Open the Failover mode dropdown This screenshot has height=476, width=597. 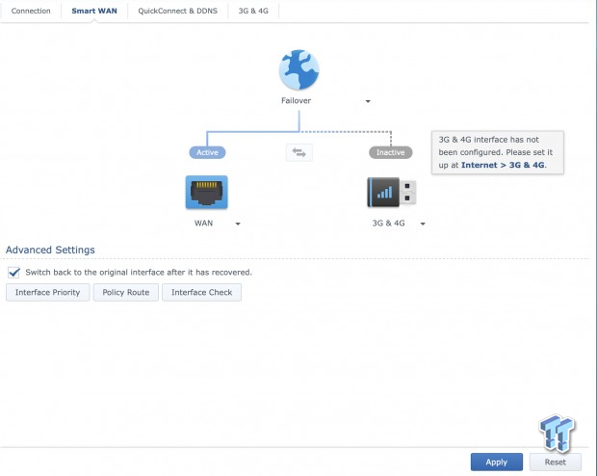tap(368, 101)
